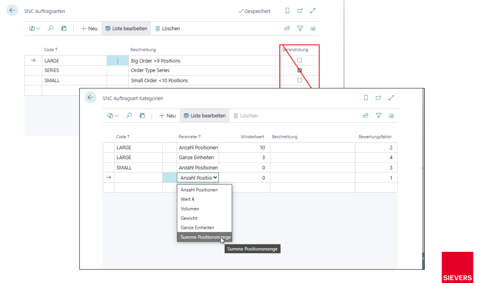Create new entry with Neu in Auftragsarten

89,28
